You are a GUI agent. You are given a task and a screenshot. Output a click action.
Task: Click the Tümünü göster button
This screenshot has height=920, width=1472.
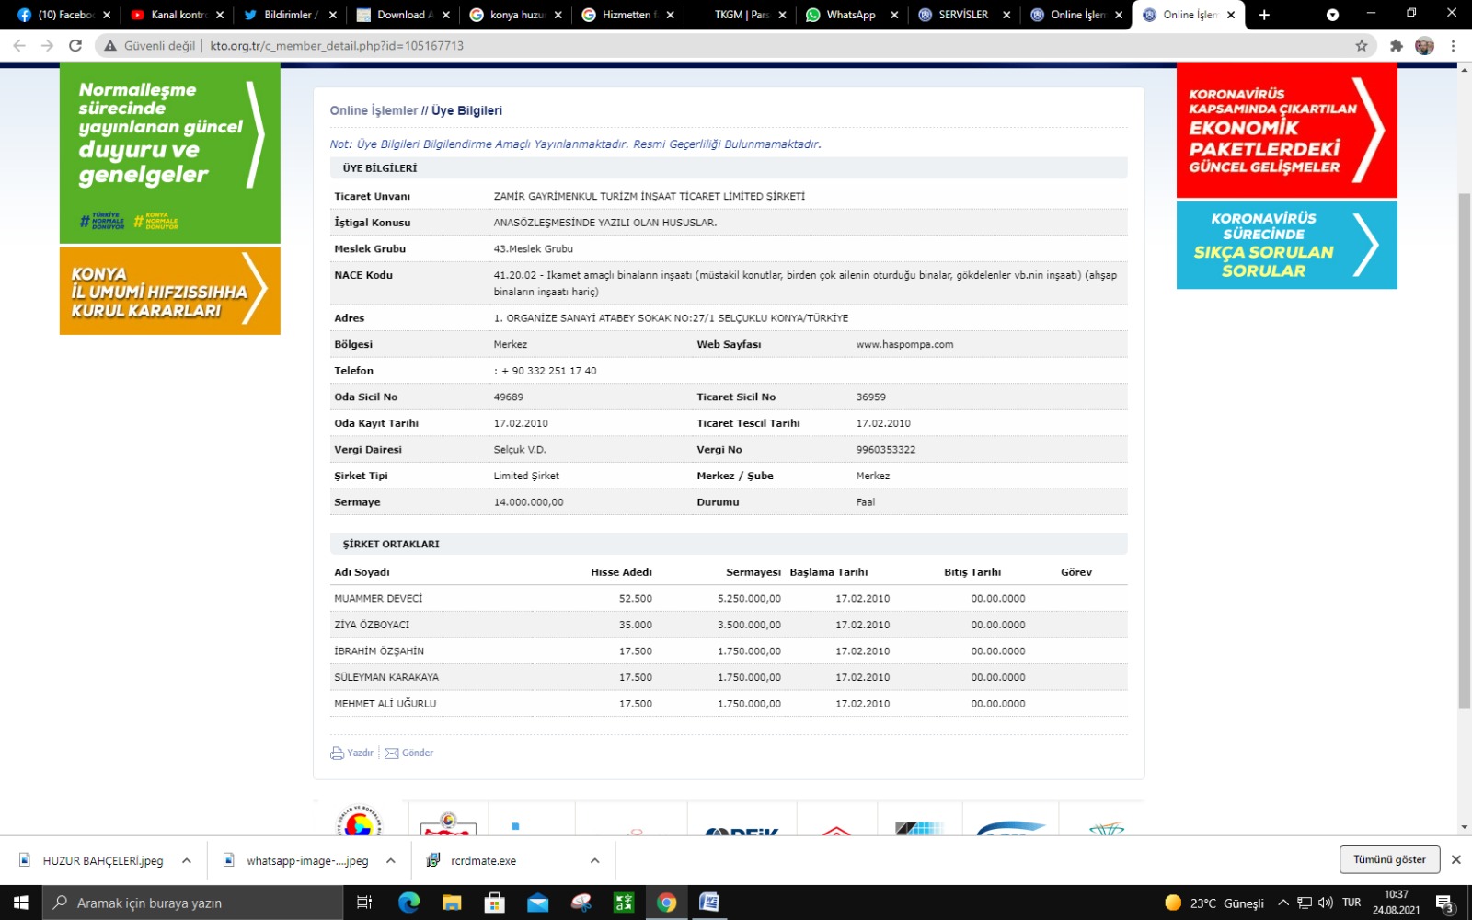tap(1389, 859)
